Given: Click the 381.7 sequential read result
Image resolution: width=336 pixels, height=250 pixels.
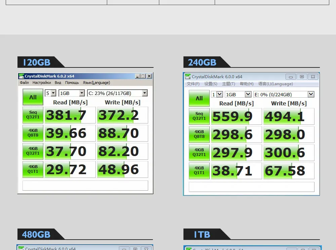Looking at the screenshot, I should point(70,115).
